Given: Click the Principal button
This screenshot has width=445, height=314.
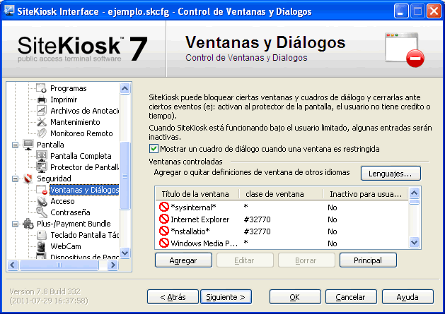Looking at the screenshot, I should click(x=368, y=260).
